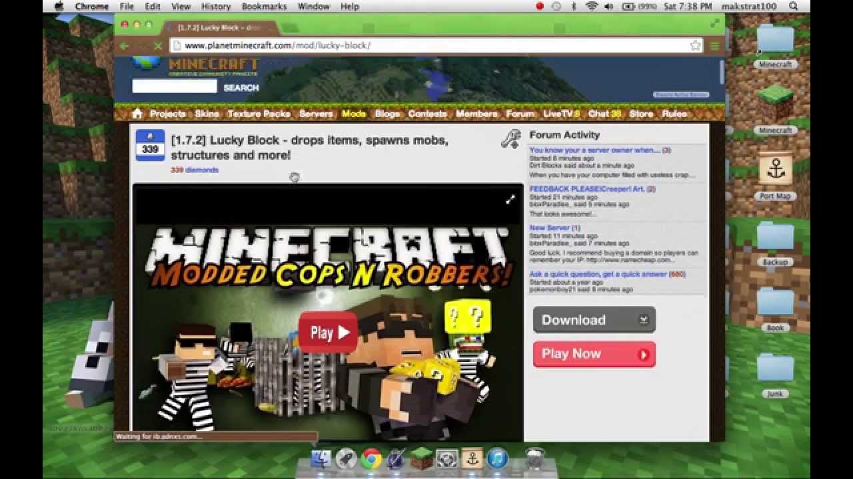Select the Book folder on desktop

coord(775,309)
